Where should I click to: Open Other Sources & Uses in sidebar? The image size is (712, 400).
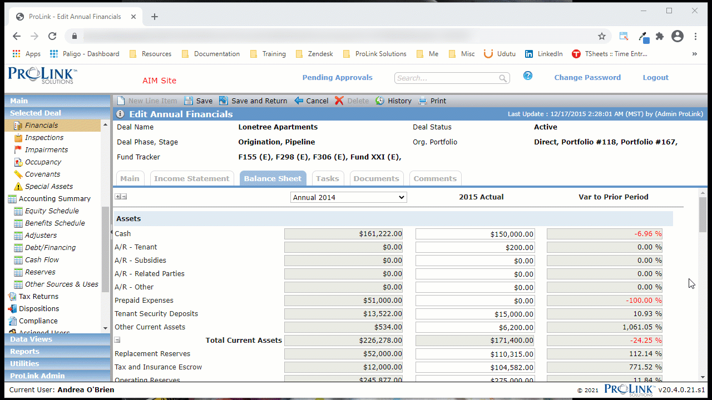[x=61, y=284]
